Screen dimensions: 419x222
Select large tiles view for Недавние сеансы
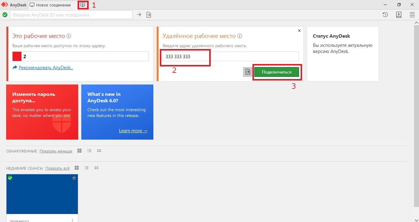pos(77,168)
